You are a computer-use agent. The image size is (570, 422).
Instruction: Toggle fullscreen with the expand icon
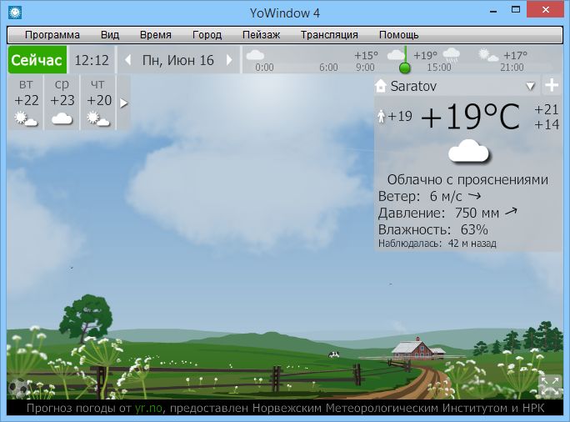point(550,385)
